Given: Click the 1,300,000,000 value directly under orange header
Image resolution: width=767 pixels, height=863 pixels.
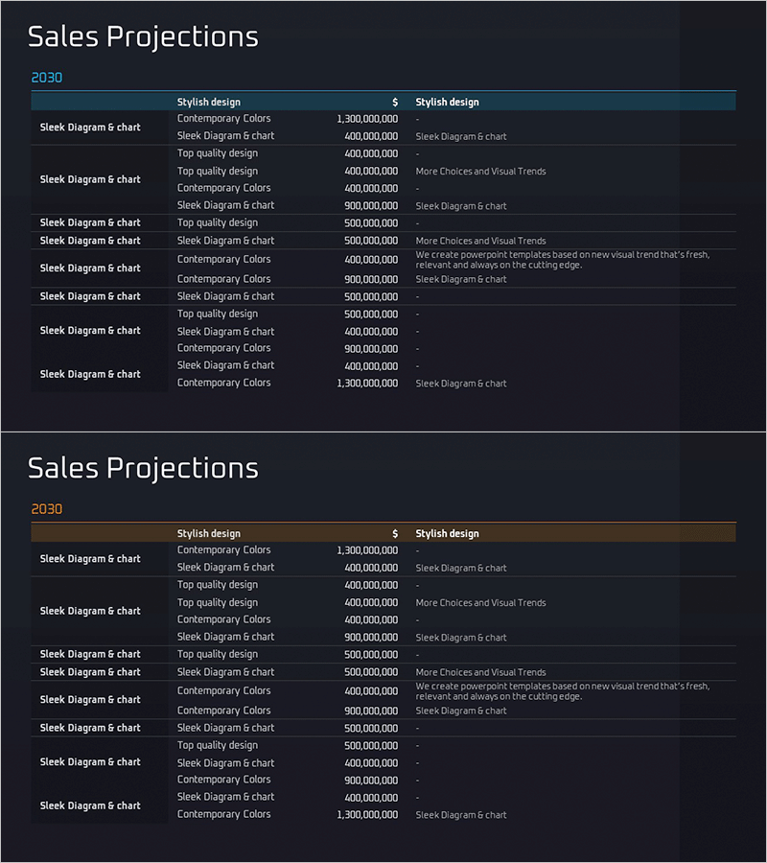Looking at the screenshot, I should [x=367, y=550].
